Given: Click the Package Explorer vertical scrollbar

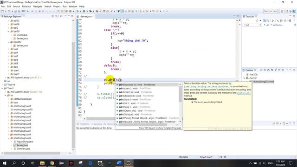Looking at the screenshot, I should coord(73,95).
